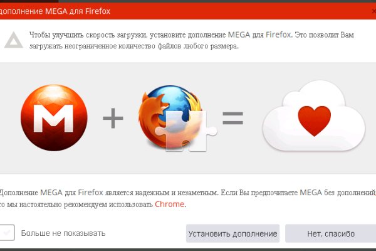
Task: Click the word "Firefox" in the top description
Action: pyautogui.click(x=278, y=35)
